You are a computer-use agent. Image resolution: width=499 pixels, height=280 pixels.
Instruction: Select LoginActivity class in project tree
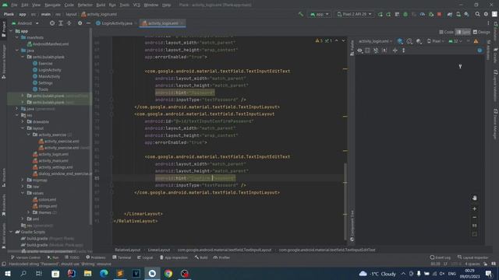47,70
